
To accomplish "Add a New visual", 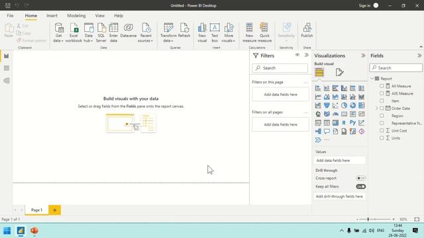I will [202, 32].
